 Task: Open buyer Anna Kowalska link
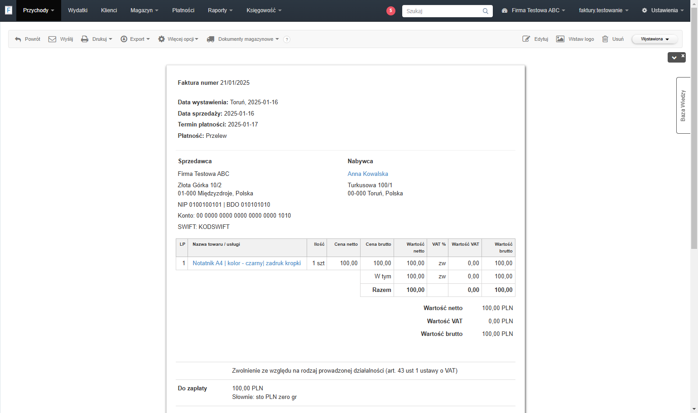click(368, 174)
